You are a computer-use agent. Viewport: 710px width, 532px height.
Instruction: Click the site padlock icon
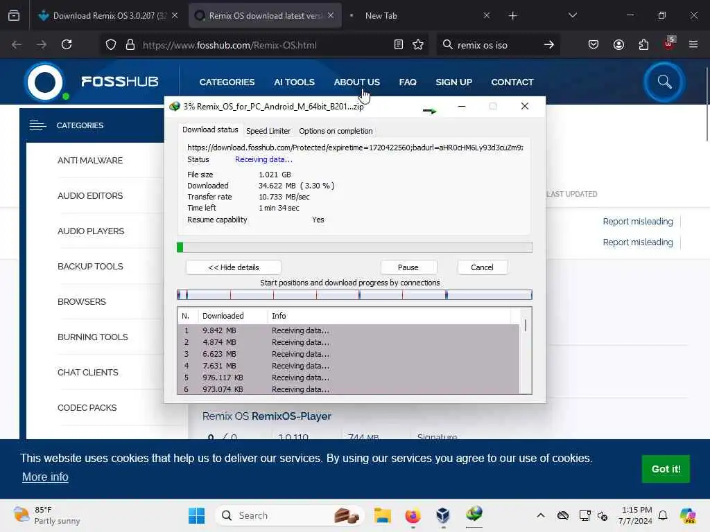pyautogui.click(x=130, y=45)
